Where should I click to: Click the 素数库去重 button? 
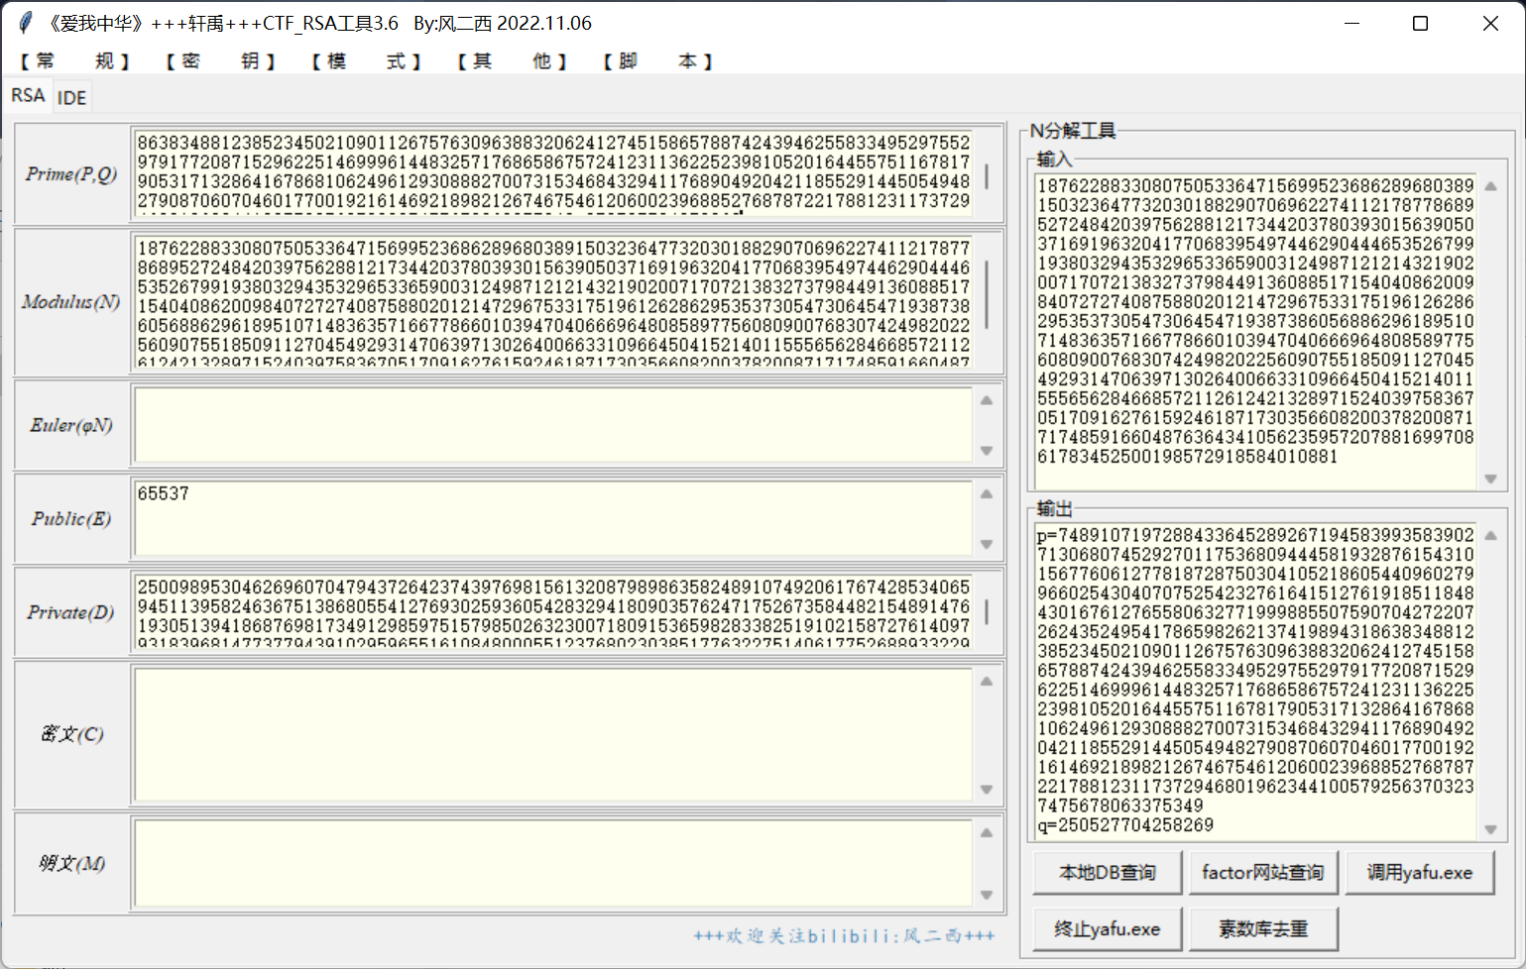click(x=1263, y=929)
